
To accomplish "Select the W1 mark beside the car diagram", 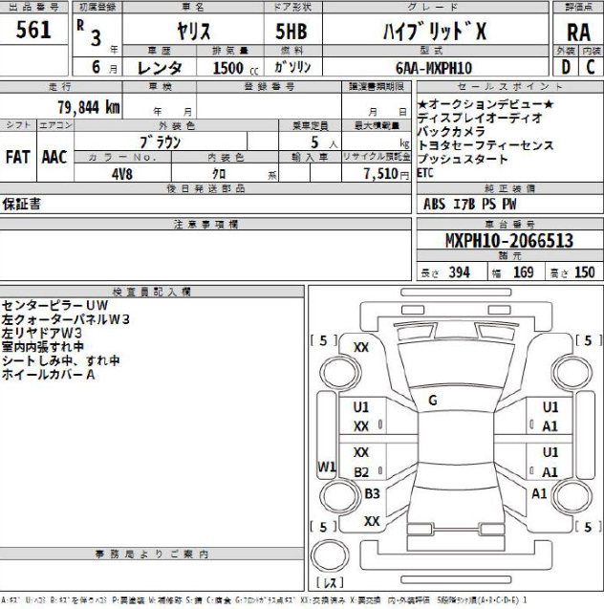I will [x=327, y=468].
